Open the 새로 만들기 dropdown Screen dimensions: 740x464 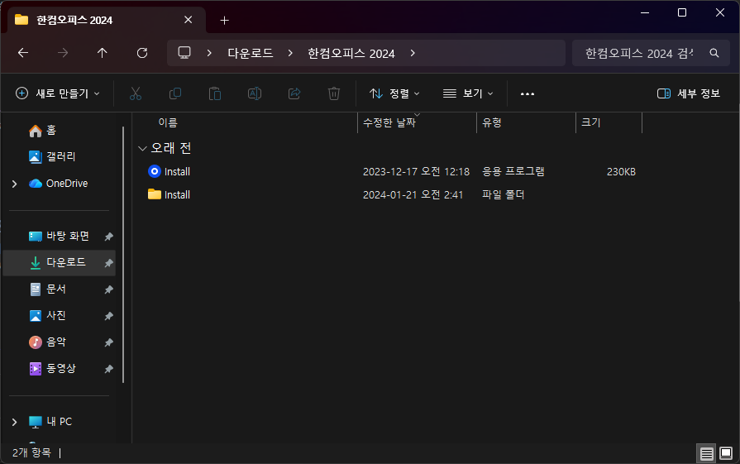(58, 93)
